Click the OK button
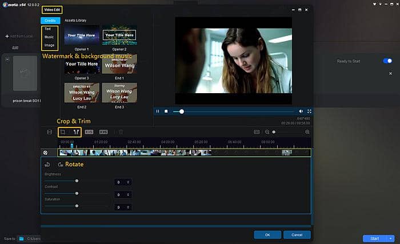 (267, 235)
